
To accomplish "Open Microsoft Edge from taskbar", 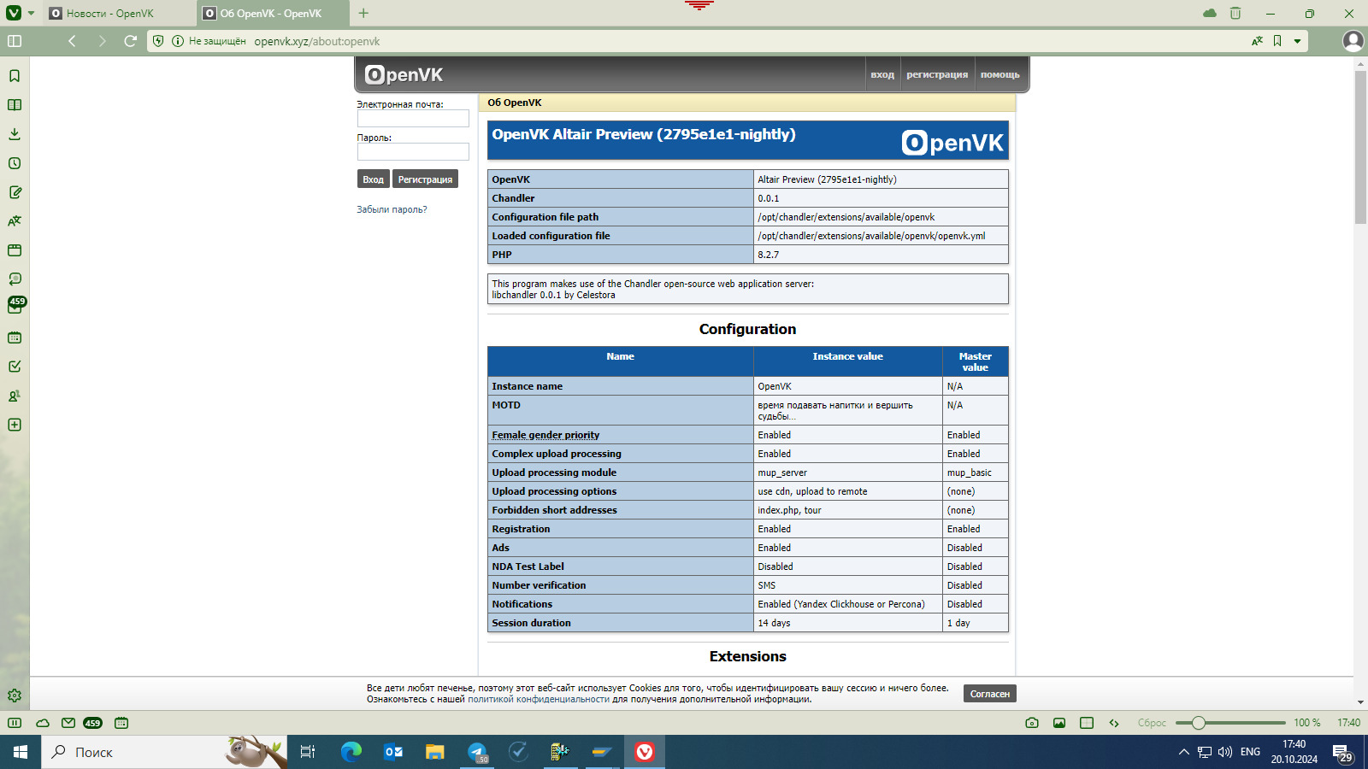I will point(351,752).
